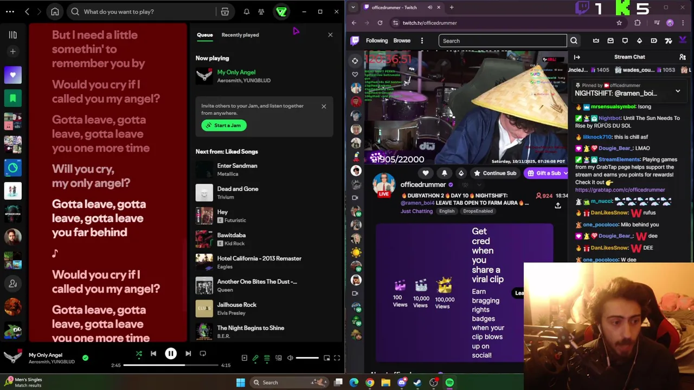Screen dimensions: 694x390
Task: Go back in Spotify navigation
Action: pyautogui.click(x=27, y=11)
